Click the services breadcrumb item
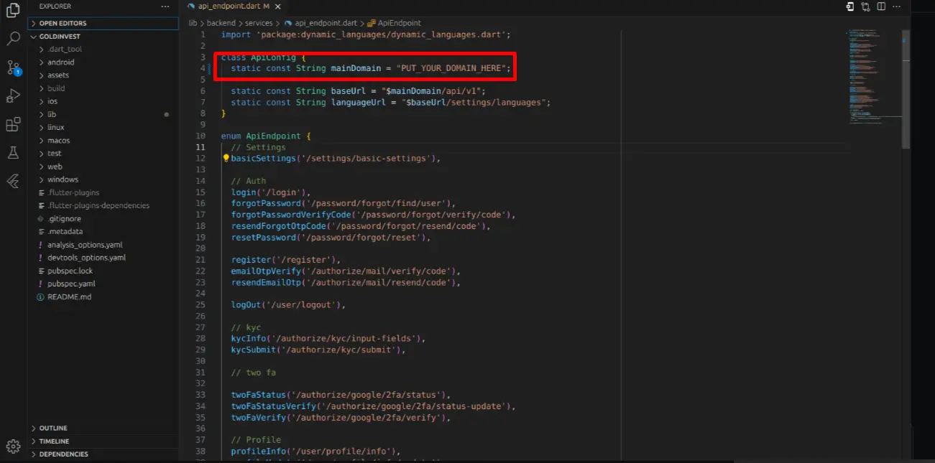The width and height of the screenshot is (935, 463). (259, 23)
